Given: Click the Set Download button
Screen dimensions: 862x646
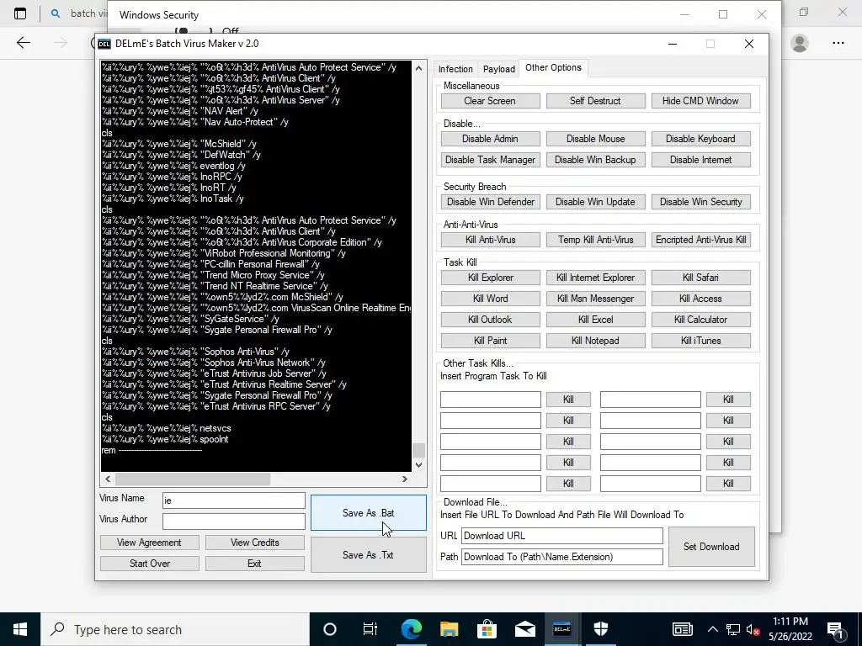Looking at the screenshot, I should point(711,547).
